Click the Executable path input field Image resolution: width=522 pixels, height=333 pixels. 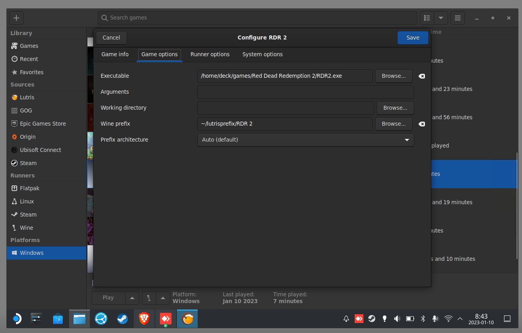coord(285,76)
